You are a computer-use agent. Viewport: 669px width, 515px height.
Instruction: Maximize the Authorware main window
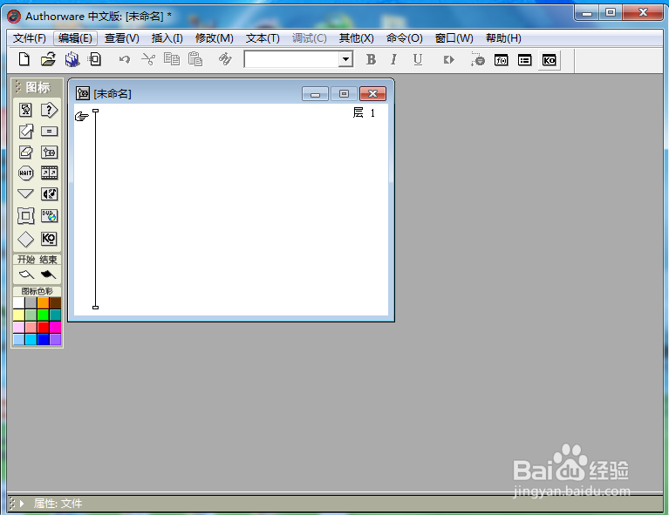(611, 12)
